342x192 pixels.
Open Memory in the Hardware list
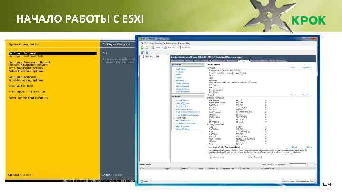179,75
